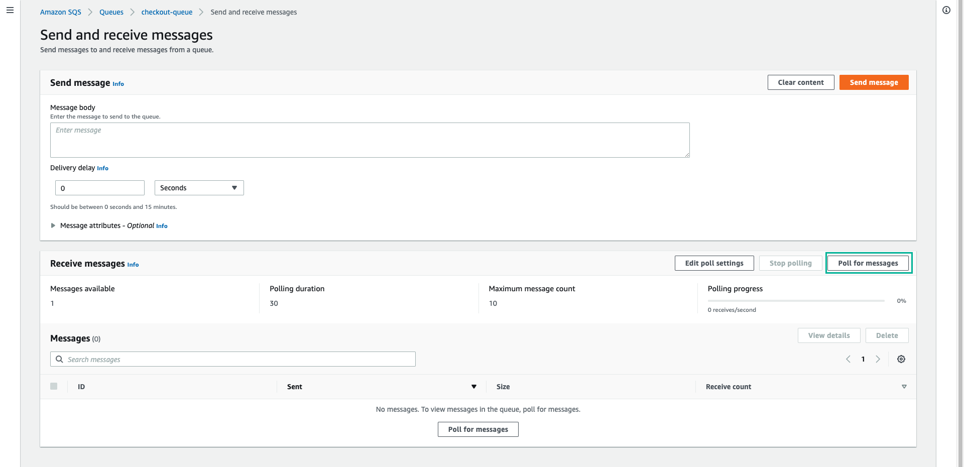Navigate to Amazon SQS breadcrumb
This screenshot has width=964, height=467.
61,12
